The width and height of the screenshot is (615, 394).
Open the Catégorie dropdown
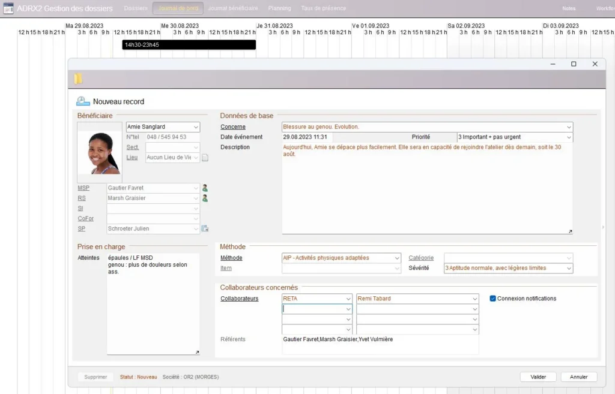[569, 258]
